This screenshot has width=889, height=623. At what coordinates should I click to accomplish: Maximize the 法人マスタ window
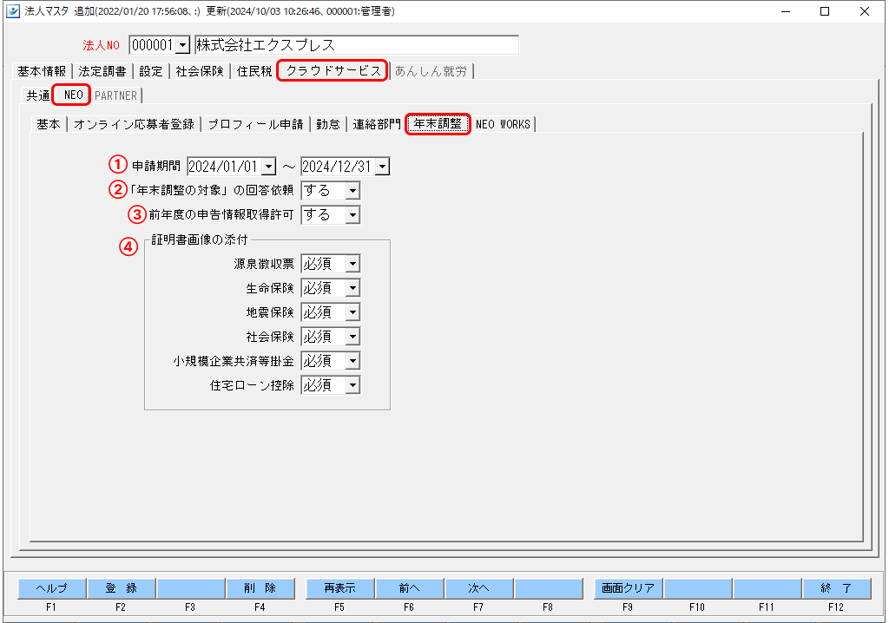[825, 11]
